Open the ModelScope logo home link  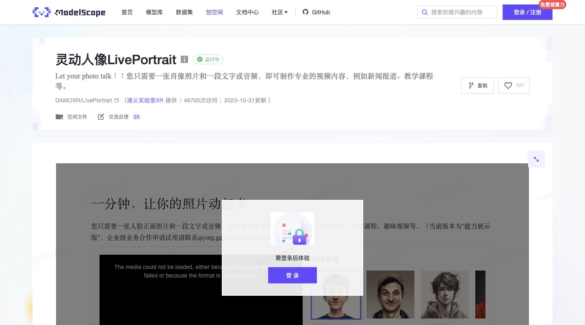tap(69, 12)
